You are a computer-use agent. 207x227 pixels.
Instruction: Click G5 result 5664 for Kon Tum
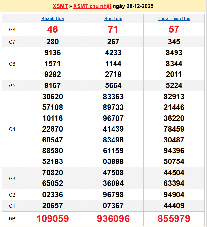113,85
